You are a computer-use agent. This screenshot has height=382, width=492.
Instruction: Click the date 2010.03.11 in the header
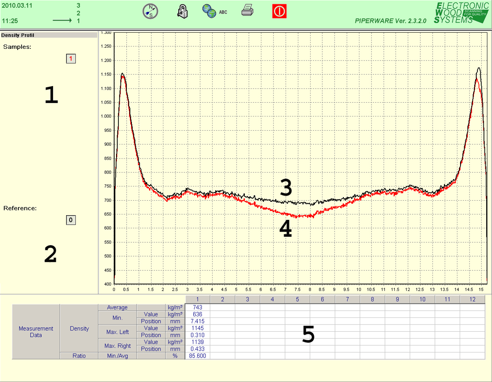pos(17,6)
